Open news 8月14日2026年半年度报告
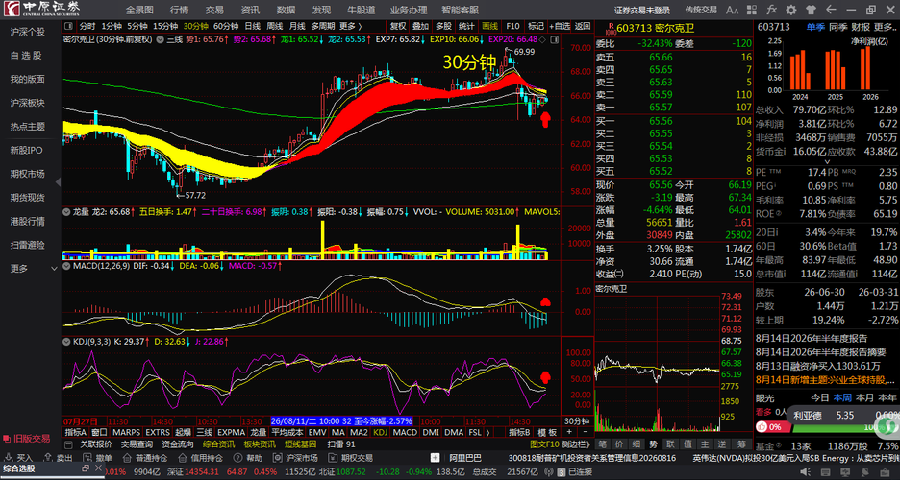900x480 pixels. click(812, 339)
